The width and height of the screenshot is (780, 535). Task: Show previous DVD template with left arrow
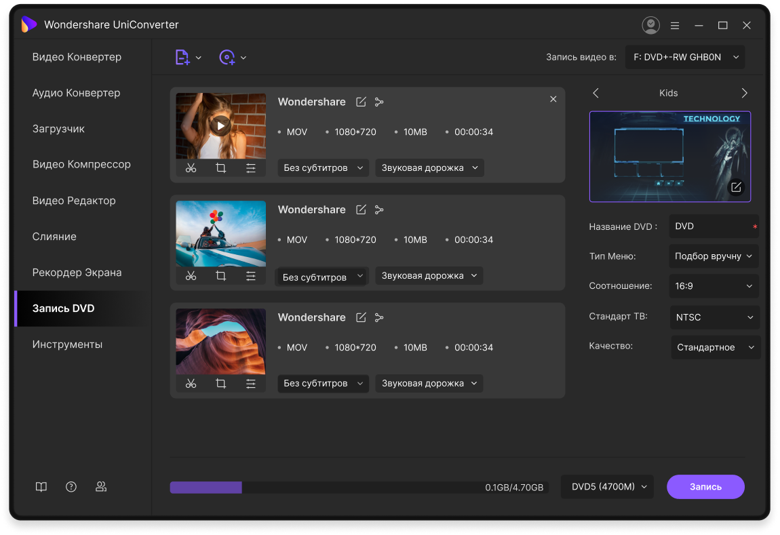[596, 93]
